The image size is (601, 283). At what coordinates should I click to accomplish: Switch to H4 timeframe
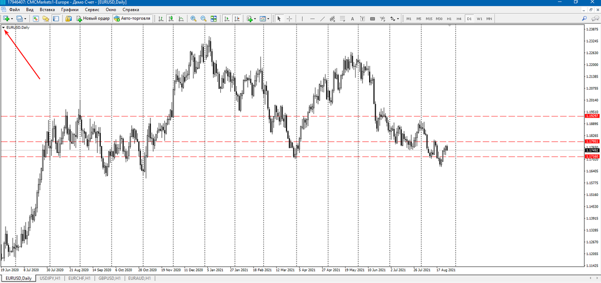click(459, 18)
